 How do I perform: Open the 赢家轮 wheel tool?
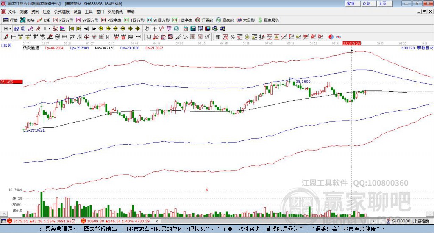[x=225, y=20]
